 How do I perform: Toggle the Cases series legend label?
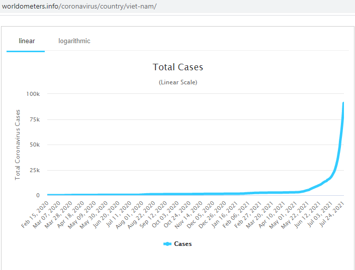tap(183, 244)
